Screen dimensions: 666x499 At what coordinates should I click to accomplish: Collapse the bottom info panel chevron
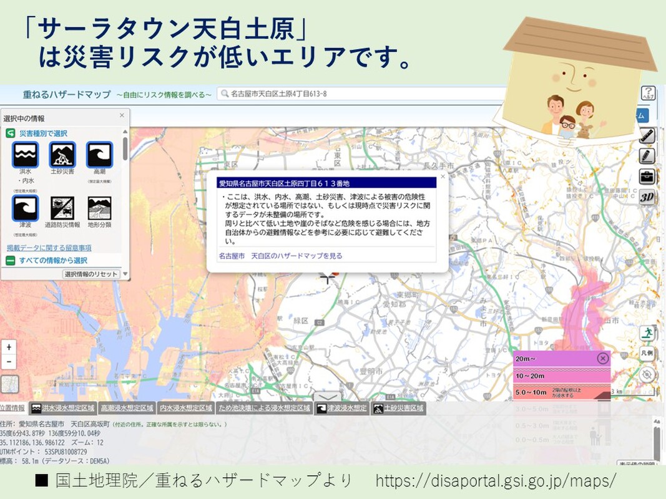click(329, 397)
